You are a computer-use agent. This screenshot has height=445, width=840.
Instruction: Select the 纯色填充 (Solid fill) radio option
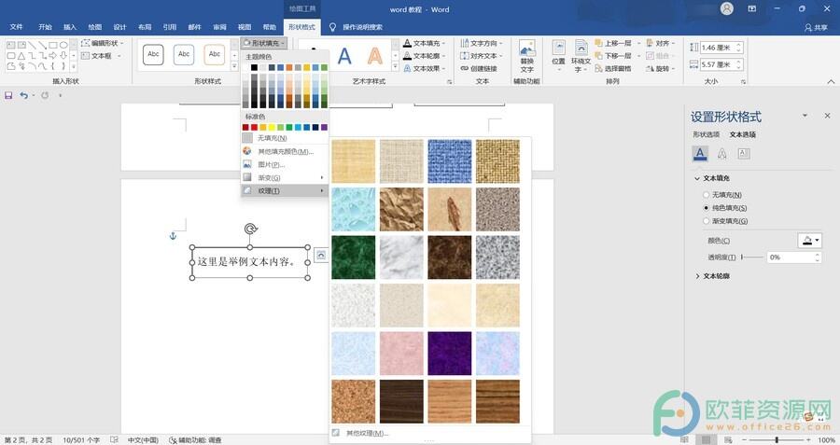coord(706,207)
